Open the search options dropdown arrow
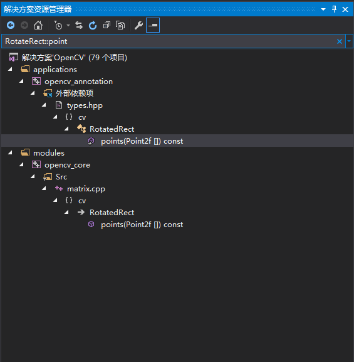 349,41
